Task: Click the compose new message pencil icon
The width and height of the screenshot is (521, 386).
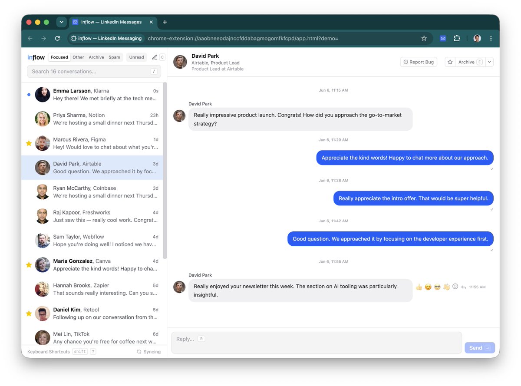Action: click(x=155, y=57)
